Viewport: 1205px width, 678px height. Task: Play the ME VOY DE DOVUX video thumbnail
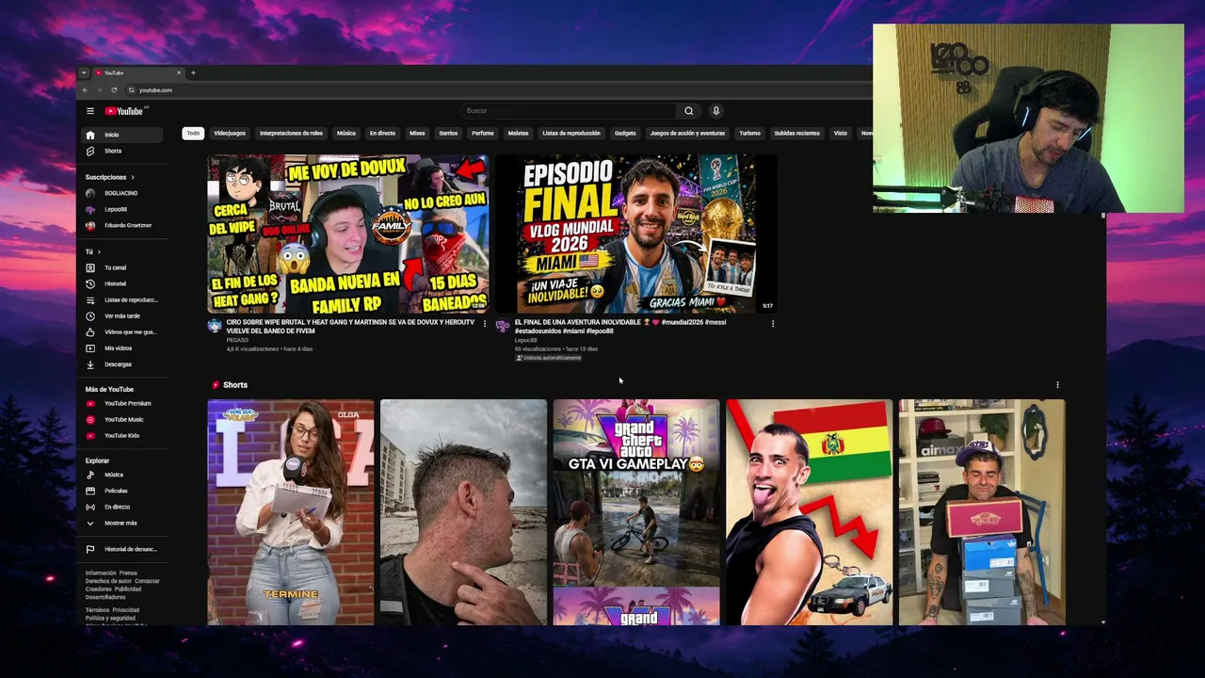click(x=348, y=234)
